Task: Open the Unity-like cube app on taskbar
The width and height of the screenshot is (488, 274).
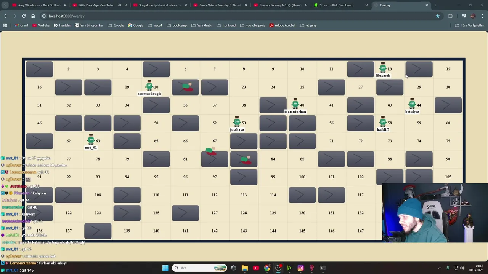Action: (x=233, y=268)
